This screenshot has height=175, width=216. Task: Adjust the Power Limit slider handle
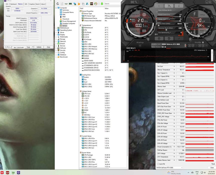(180, 16)
